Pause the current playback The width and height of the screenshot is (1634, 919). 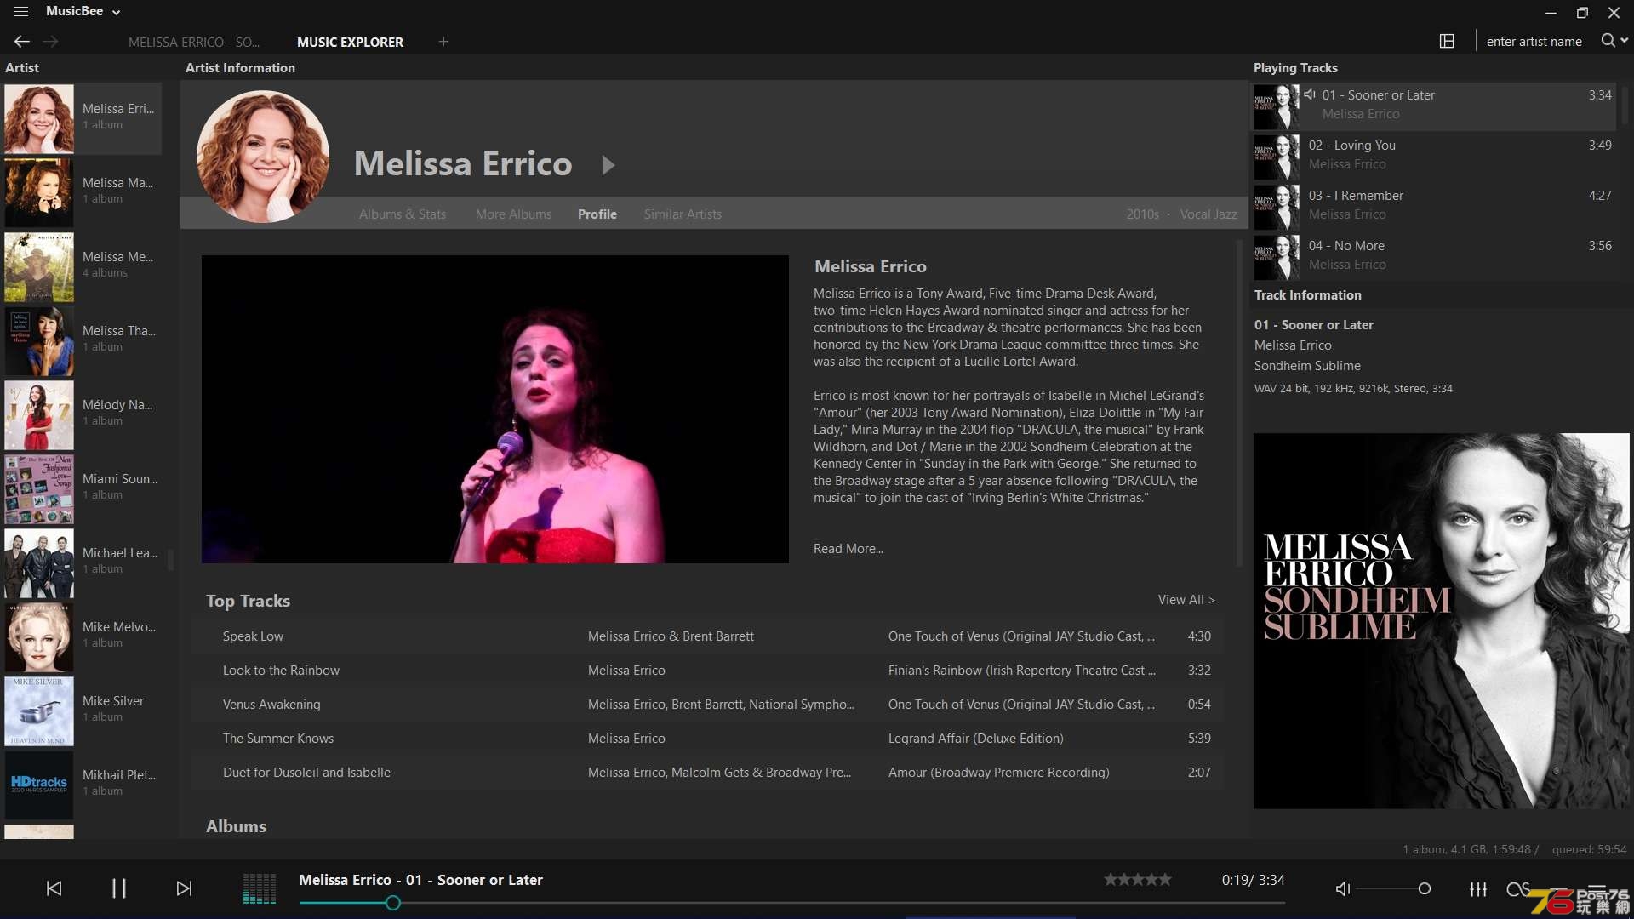[119, 888]
